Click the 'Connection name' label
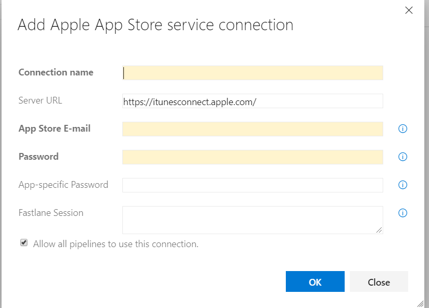This screenshot has width=429, height=308. pyautogui.click(x=56, y=72)
